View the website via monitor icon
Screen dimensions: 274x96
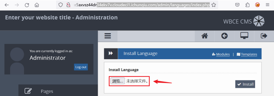pyautogui.click(x=244, y=36)
